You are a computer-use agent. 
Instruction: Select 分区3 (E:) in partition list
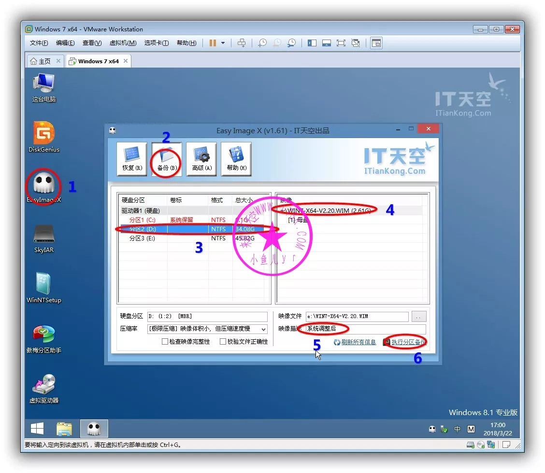[142, 238]
